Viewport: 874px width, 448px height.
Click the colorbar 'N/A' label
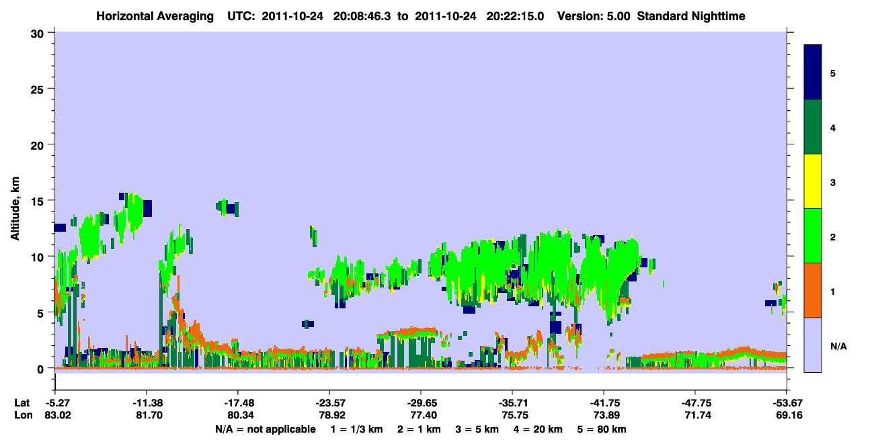[838, 346]
